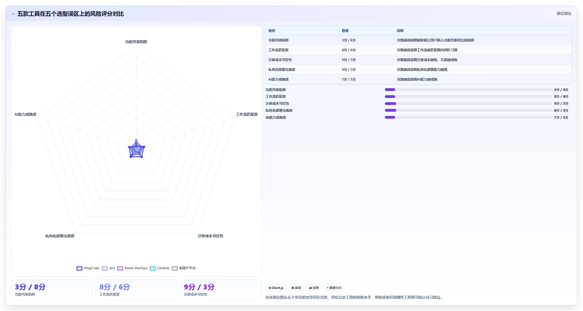The width and height of the screenshot is (583, 311).
Task: Click the 路径雷达 label in the header
Action: tap(564, 13)
